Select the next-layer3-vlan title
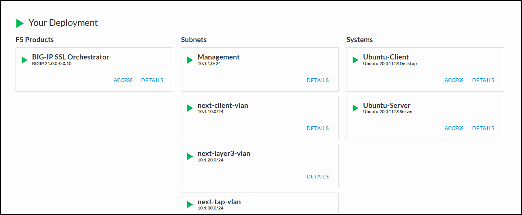This screenshot has height=215, width=522. pos(224,153)
